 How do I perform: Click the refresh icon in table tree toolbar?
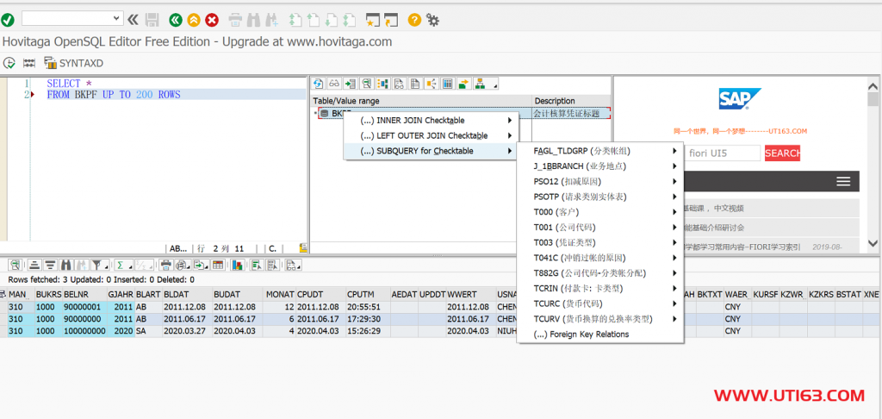pos(318,84)
